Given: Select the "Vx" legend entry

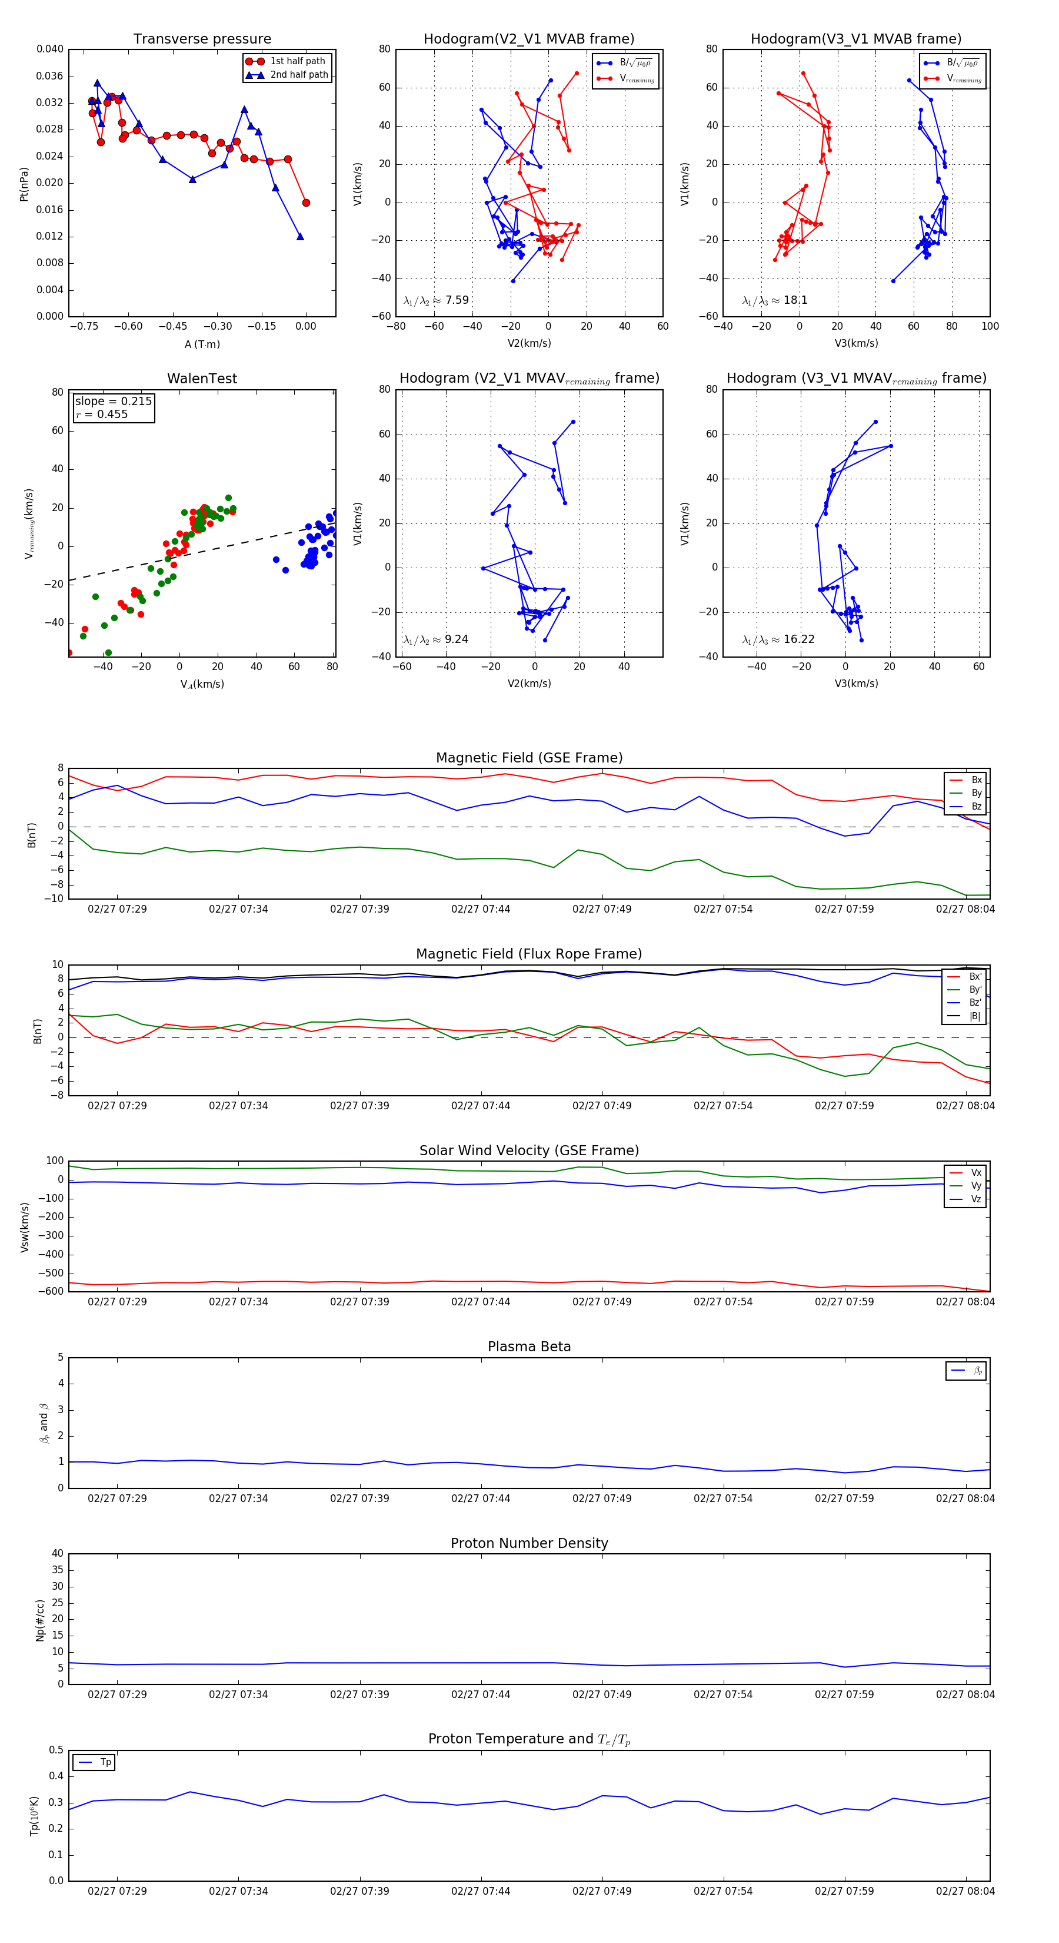Looking at the screenshot, I should tap(965, 1173).
